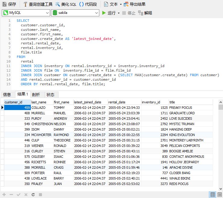Screen dimensions: 223x198
Task: Click the Stop (停止) button
Action: [x=129, y=13]
